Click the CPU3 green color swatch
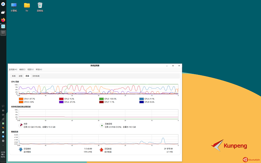 coord(101,99)
